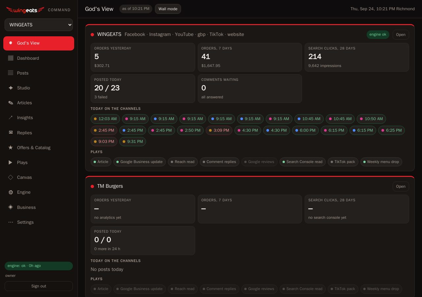The width and height of the screenshot is (422, 297).
Task: Select the 3:09 PM post chip
Action: [219, 130]
